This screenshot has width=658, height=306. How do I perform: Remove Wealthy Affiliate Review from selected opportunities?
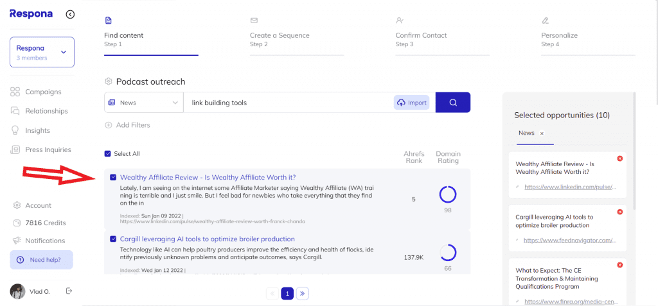pyautogui.click(x=620, y=158)
